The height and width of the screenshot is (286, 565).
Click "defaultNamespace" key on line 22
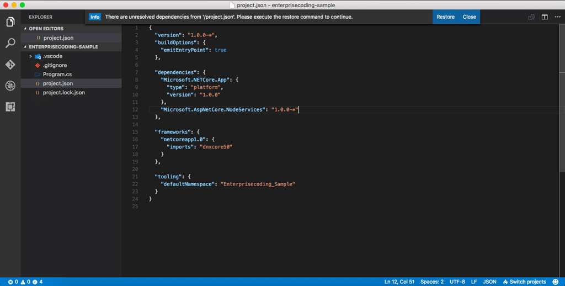(188, 184)
